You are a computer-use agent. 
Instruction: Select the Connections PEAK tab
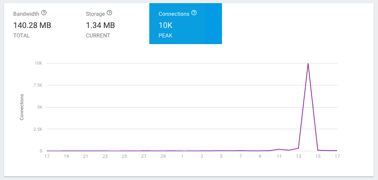[x=185, y=24]
